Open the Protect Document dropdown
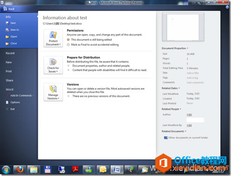Viewport: 231px width, 176px height. [53, 38]
